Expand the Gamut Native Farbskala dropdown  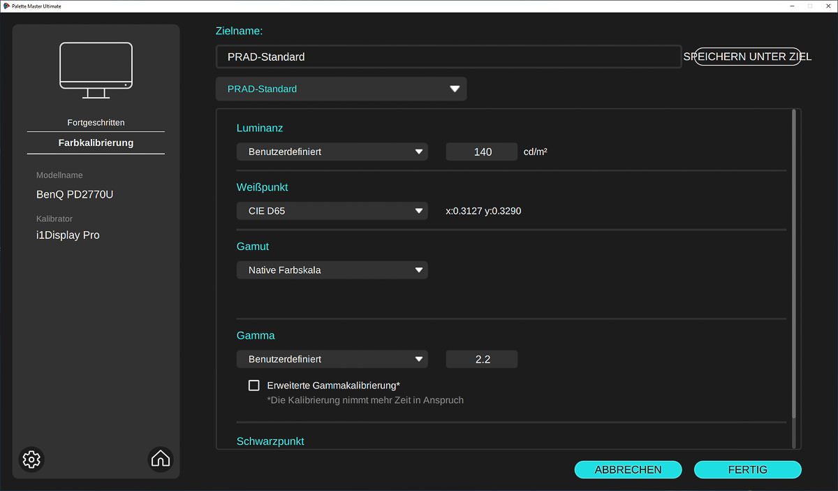pyautogui.click(x=332, y=270)
